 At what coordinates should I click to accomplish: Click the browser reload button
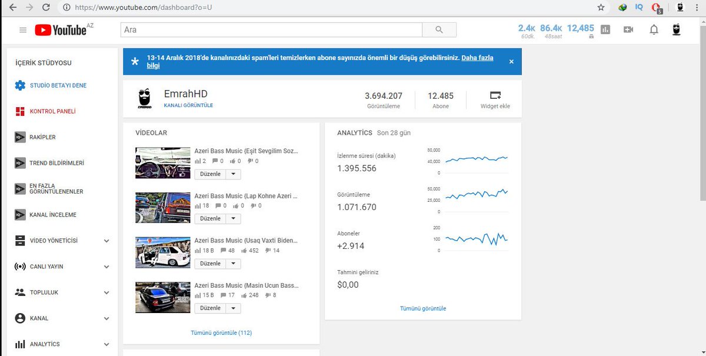(47, 8)
